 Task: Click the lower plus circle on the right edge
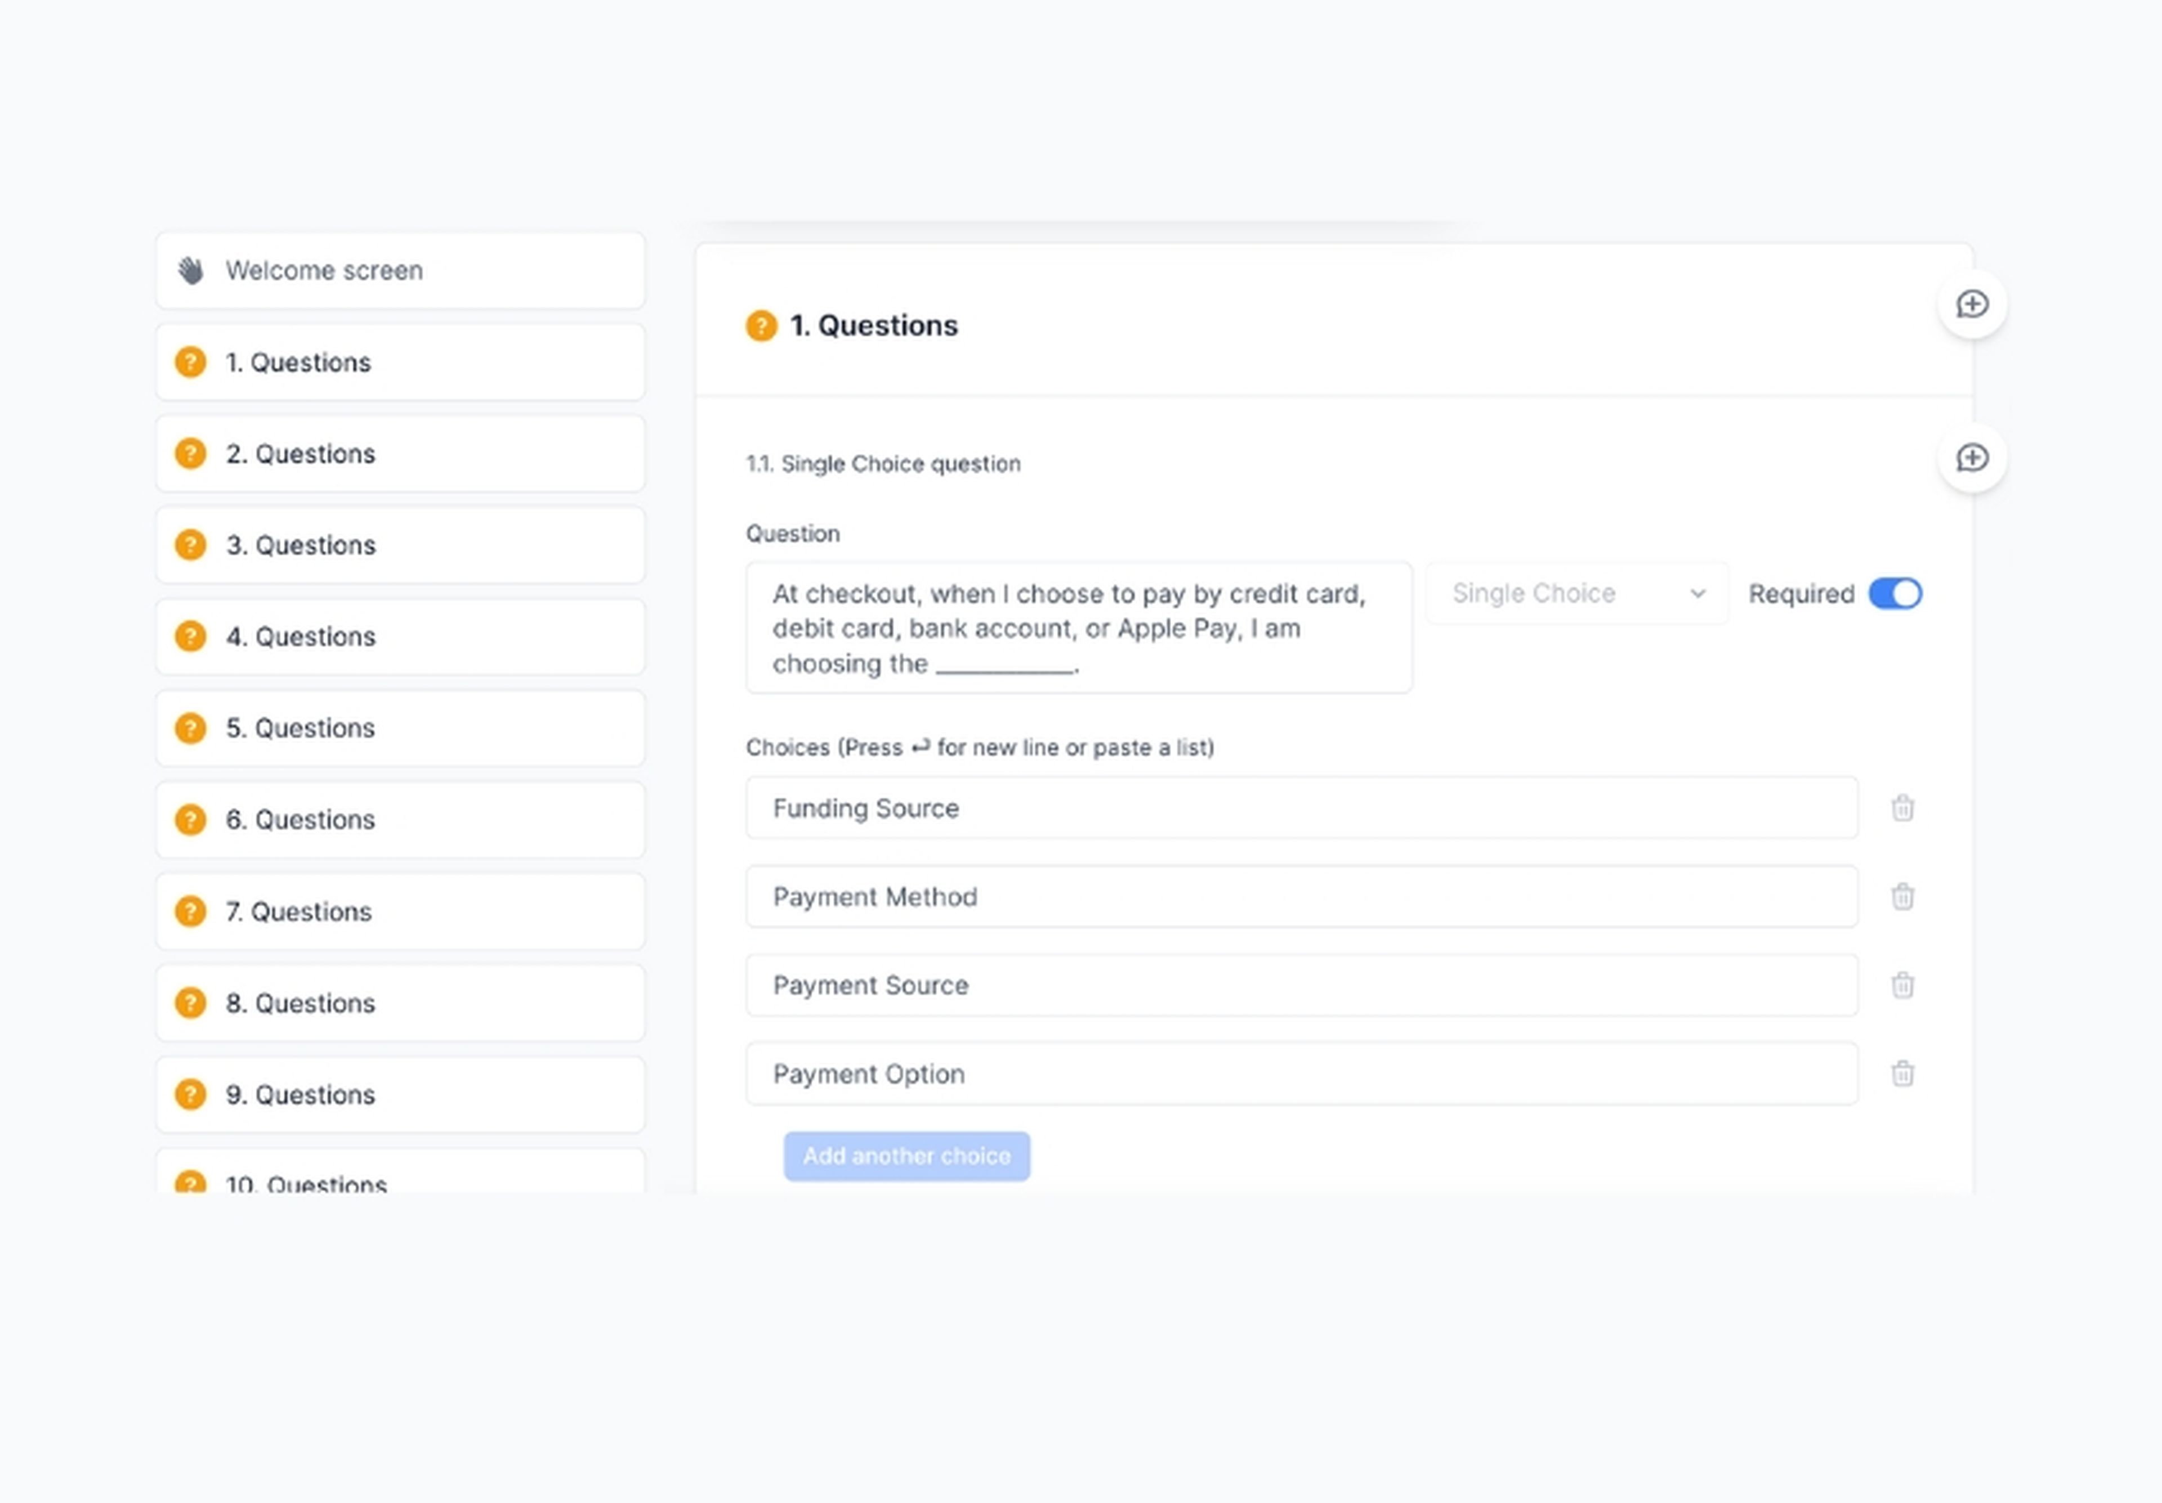click(x=1972, y=458)
